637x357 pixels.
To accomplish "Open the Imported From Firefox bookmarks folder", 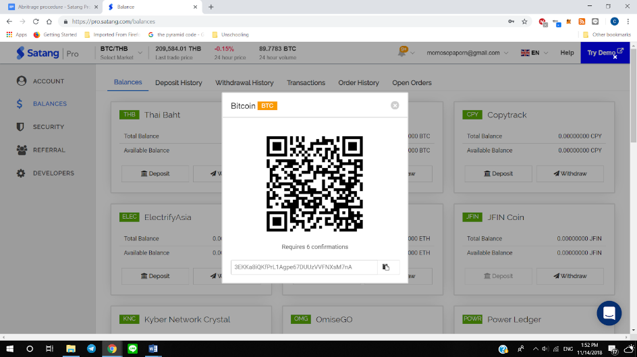I will (x=112, y=34).
